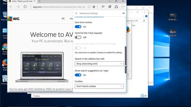Click File Explorer help icon
The image size is (191, 107).
point(146,16)
